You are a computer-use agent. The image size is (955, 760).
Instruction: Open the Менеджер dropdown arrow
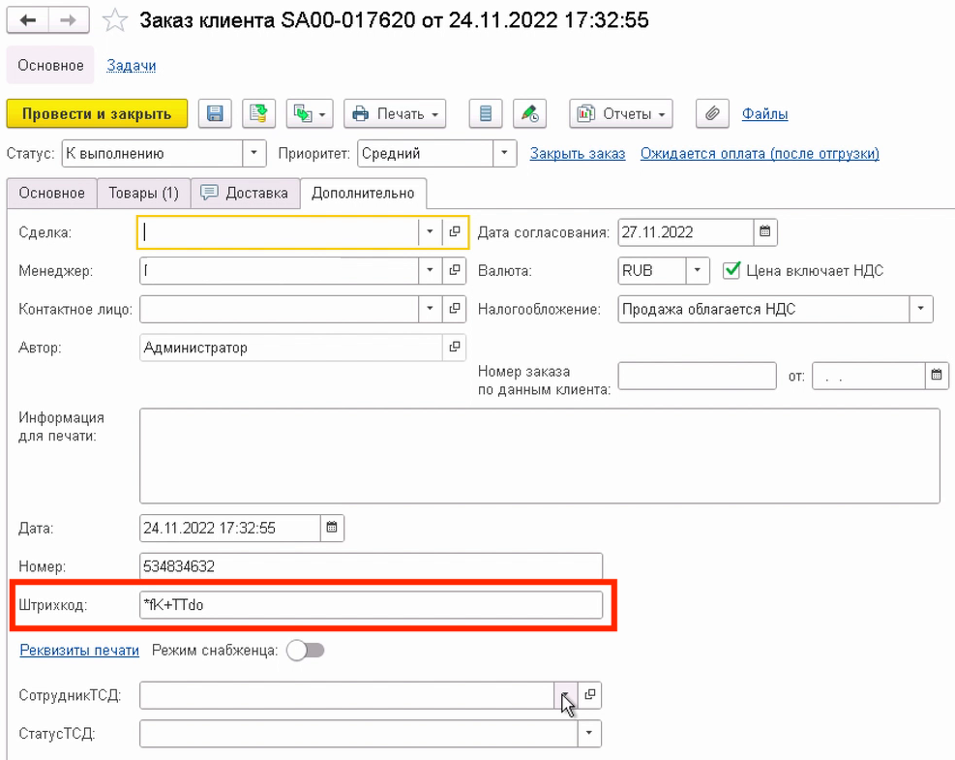coord(430,270)
